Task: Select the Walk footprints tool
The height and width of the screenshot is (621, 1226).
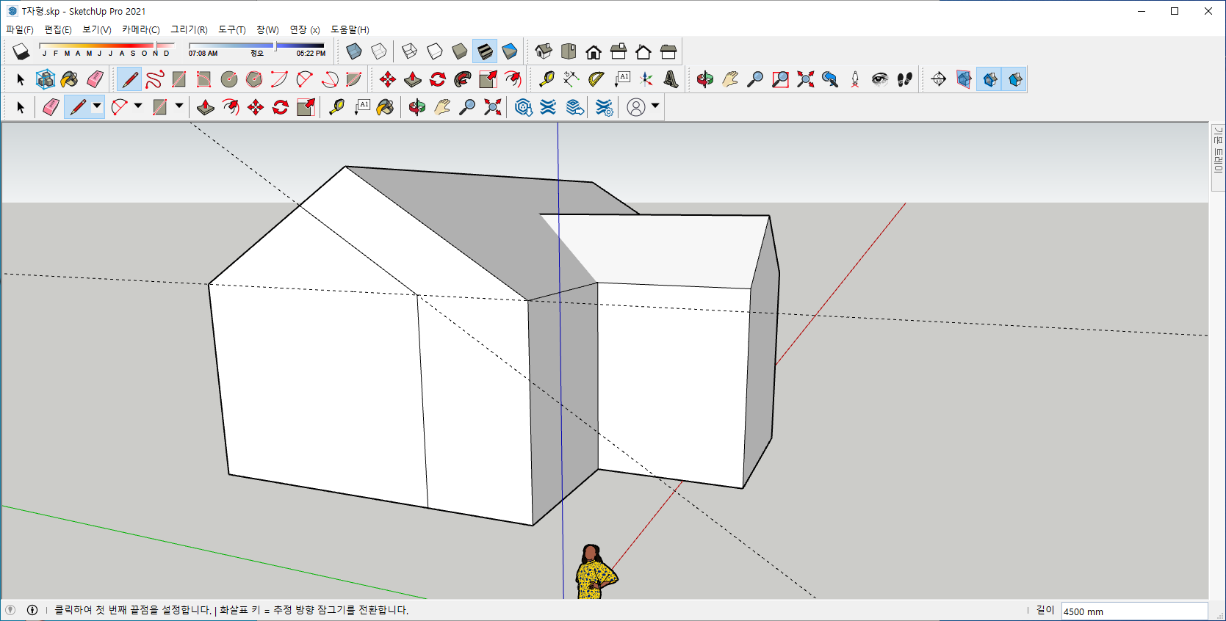Action: pos(905,79)
